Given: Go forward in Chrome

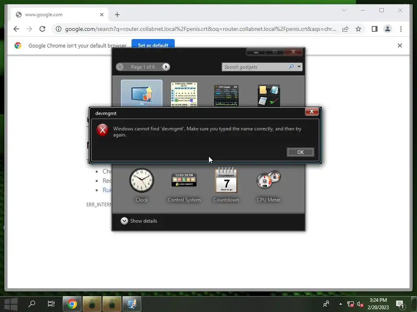Looking at the screenshot, I should pyautogui.click(x=29, y=29).
